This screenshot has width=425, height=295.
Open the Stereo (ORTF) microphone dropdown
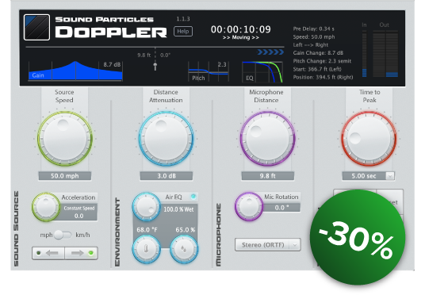click(268, 245)
